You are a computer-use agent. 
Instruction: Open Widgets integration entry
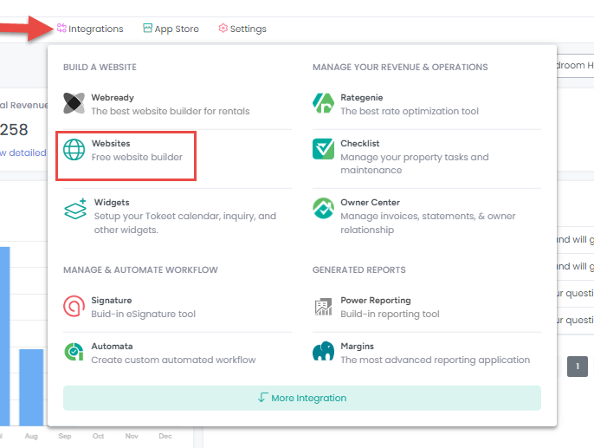178,216
